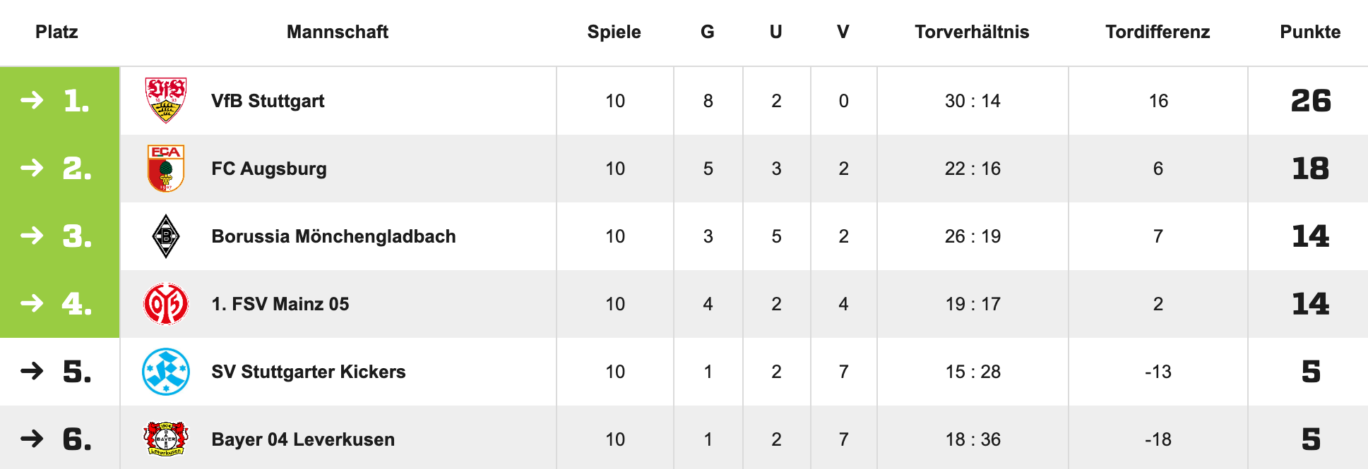Open the FC Augsburg team name
The image size is (1368, 469).
click(269, 169)
